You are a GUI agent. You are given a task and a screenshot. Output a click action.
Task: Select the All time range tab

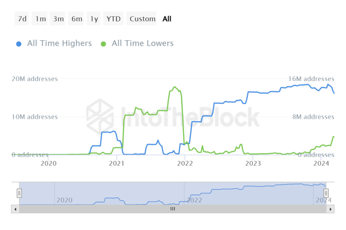coord(167,19)
